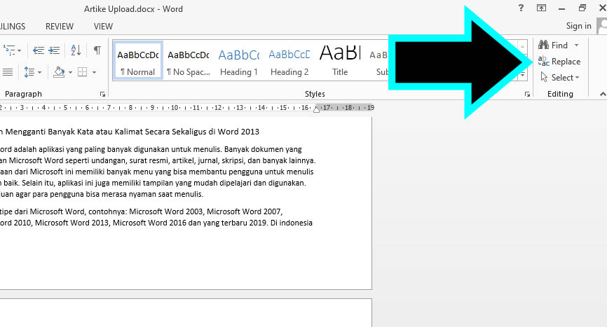Apply the Normal style
The height and width of the screenshot is (327, 607).
point(138,60)
